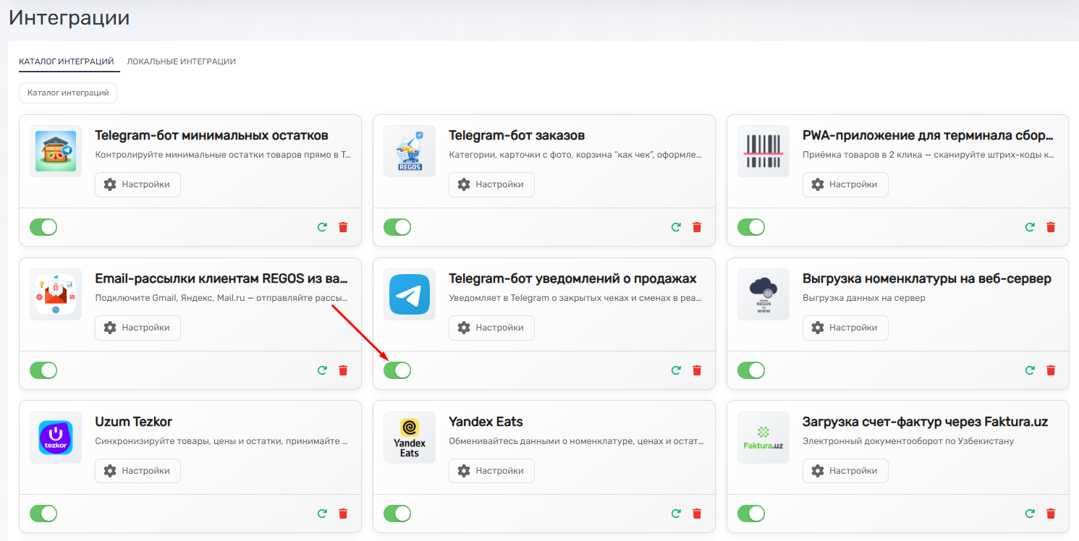The width and height of the screenshot is (1079, 541).
Task: Switch to Локальные интеграции tab
Action: [x=181, y=61]
